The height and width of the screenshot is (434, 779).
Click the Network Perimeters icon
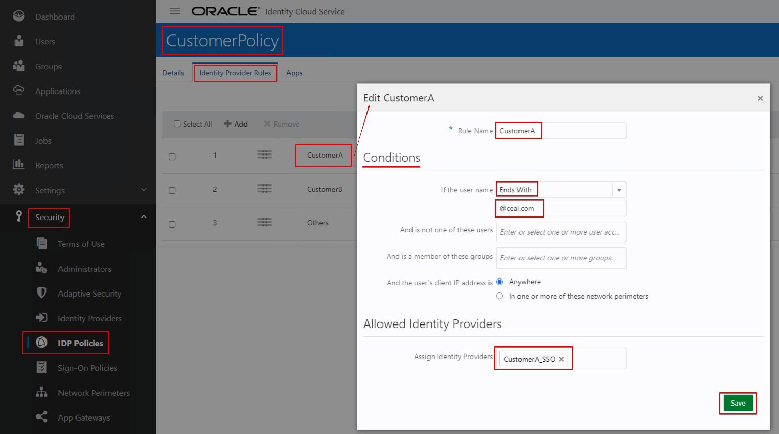(x=41, y=392)
